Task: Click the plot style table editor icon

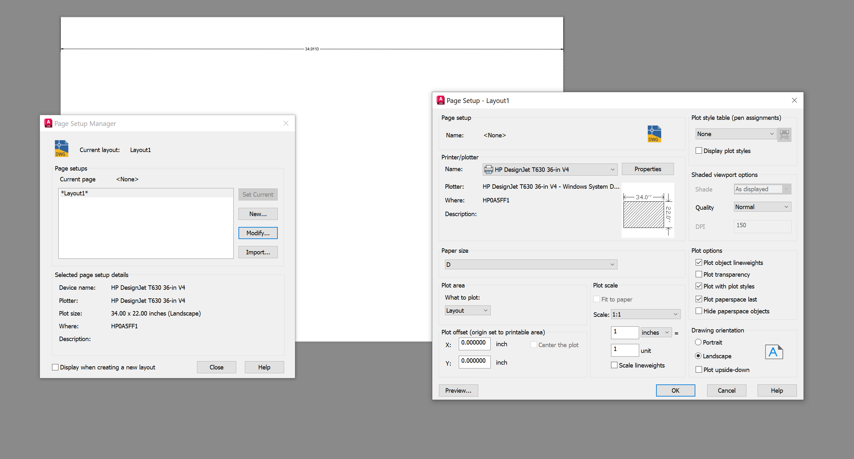Action: (784, 135)
